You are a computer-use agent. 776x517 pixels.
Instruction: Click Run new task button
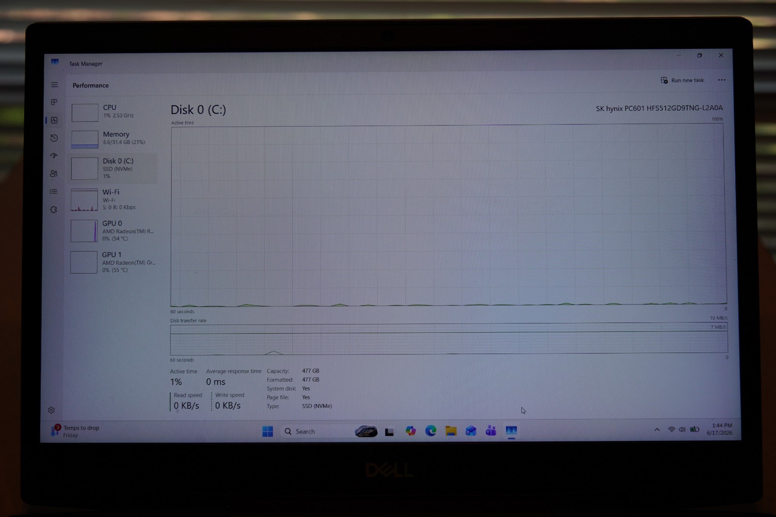click(x=682, y=80)
